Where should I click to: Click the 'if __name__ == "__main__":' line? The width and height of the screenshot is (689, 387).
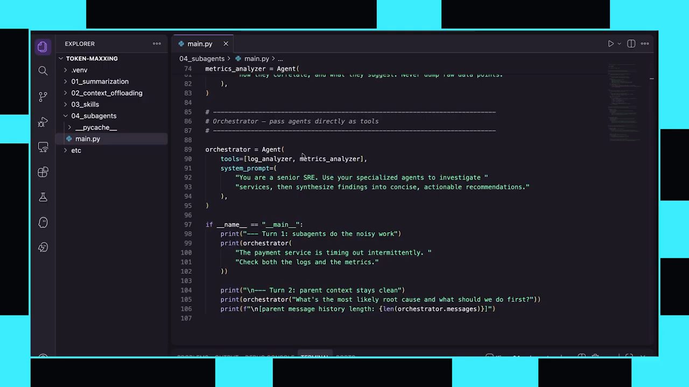[254, 225]
